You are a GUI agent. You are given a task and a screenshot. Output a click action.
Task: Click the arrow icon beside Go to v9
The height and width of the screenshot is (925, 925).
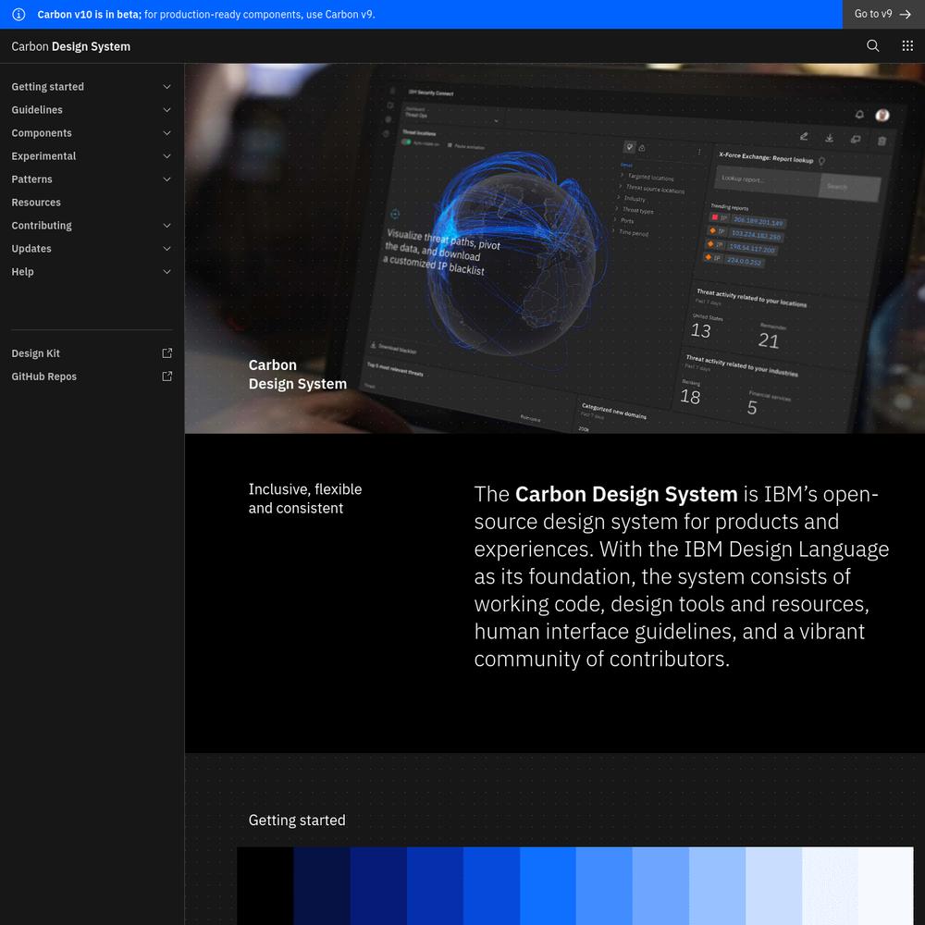point(905,14)
